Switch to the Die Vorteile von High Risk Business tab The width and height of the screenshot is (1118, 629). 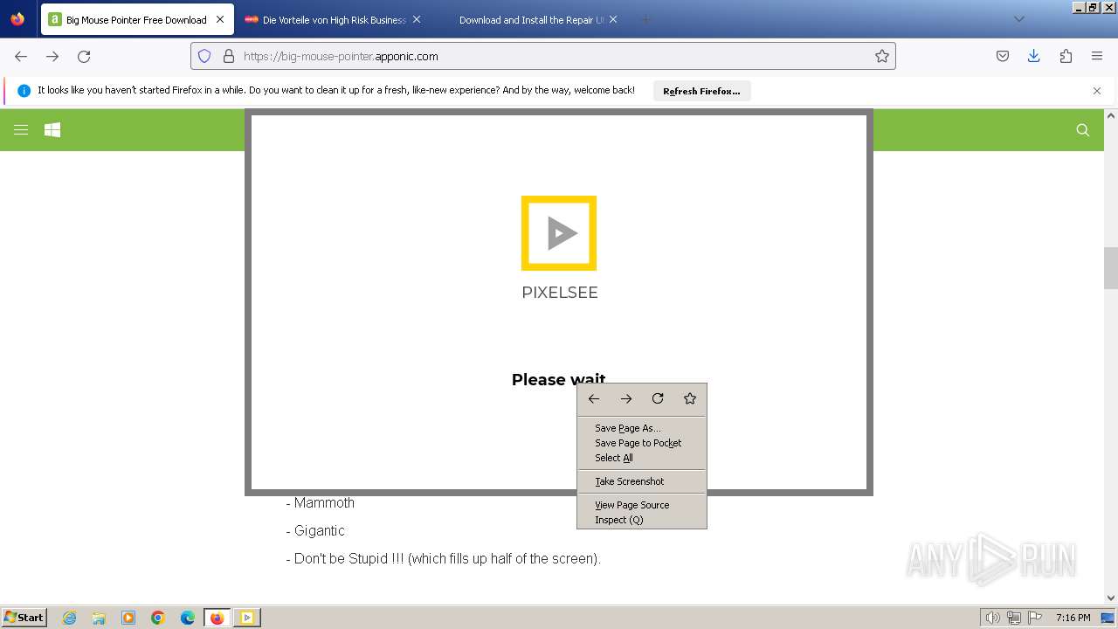click(334, 19)
